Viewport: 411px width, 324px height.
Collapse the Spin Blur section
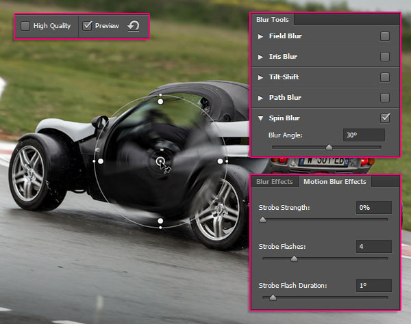click(260, 118)
